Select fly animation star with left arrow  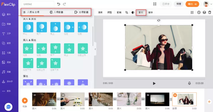(x=42, y=48)
